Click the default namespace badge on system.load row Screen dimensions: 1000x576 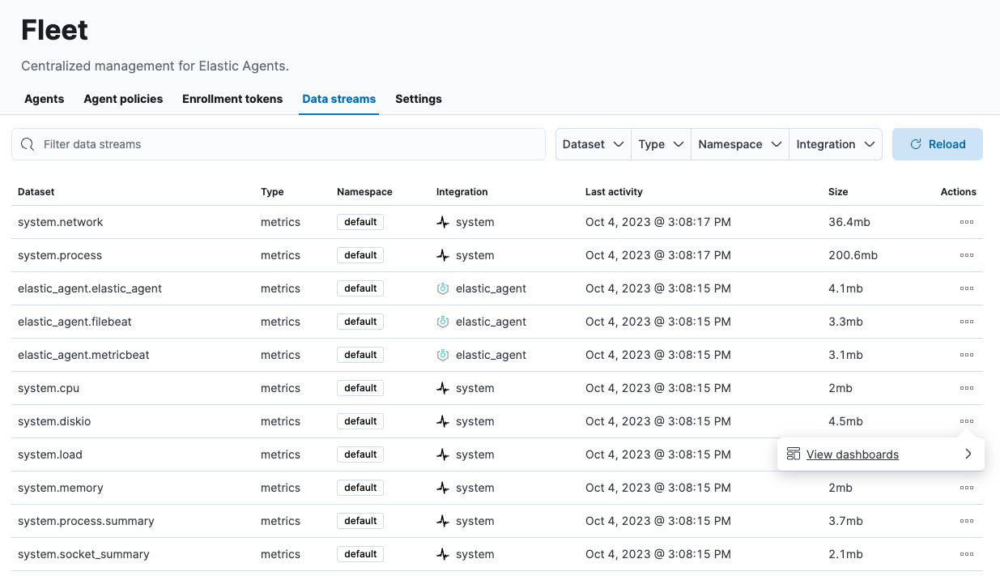360,454
